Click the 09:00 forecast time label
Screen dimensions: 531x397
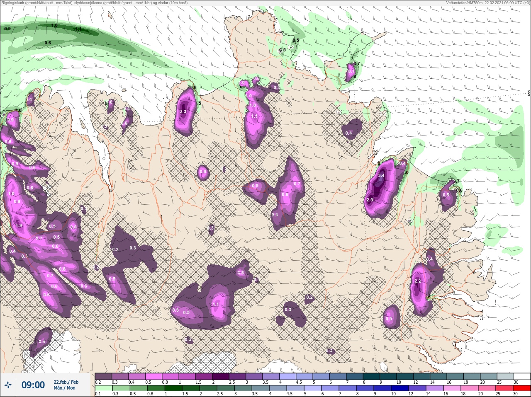point(33,385)
